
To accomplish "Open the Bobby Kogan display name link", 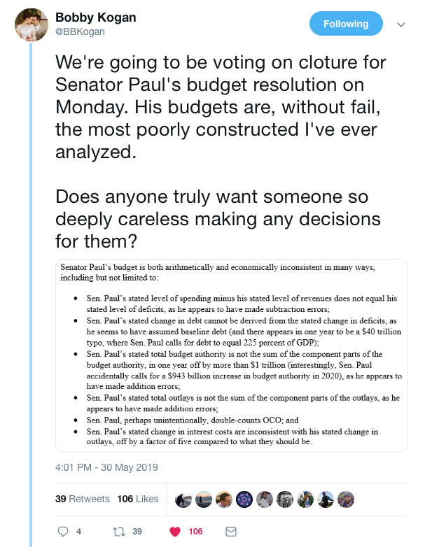I will pos(96,17).
